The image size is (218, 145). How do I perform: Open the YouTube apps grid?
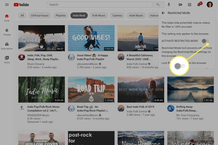pyautogui.click(x=189, y=5)
